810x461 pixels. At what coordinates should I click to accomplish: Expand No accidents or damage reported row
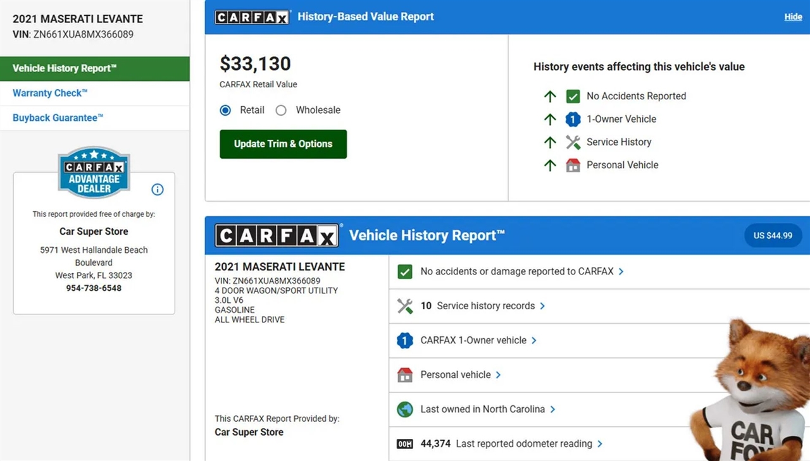pyautogui.click(x=621, y=271)
